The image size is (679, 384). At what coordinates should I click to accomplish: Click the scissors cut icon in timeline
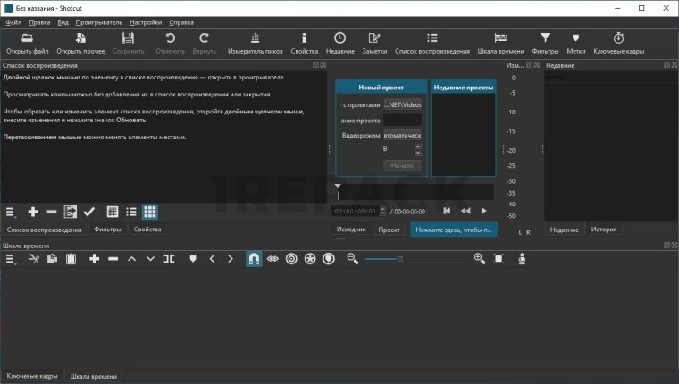tap(33, 259)
